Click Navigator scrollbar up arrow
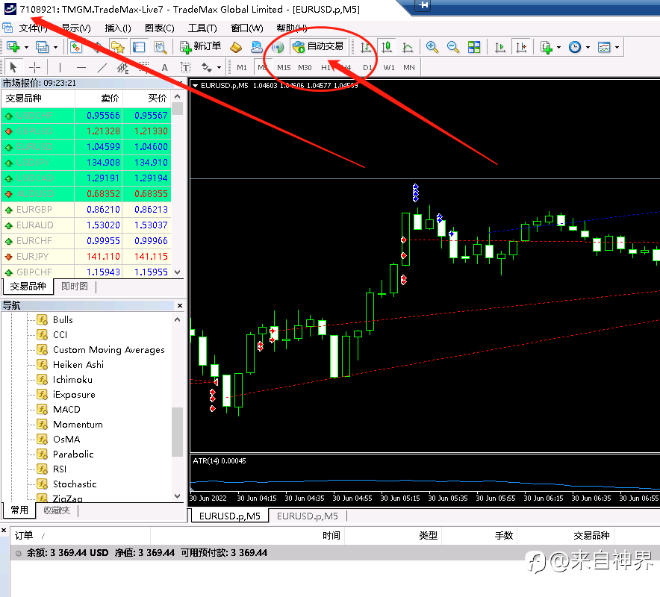The height and width of the screenshot is (597, 660). click(178, 319)
